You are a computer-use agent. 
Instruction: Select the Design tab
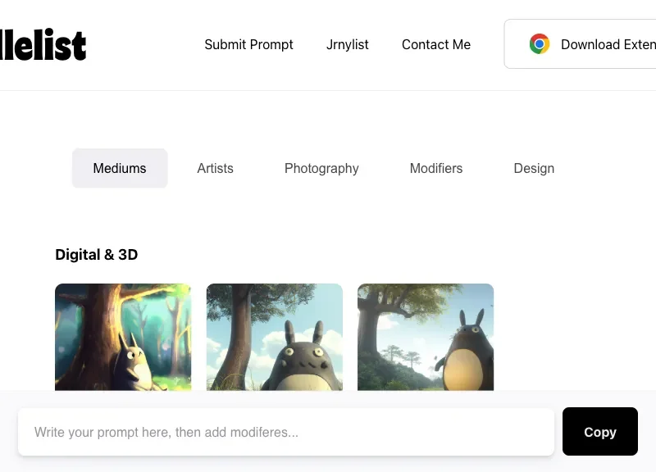[x=534, y=168]
